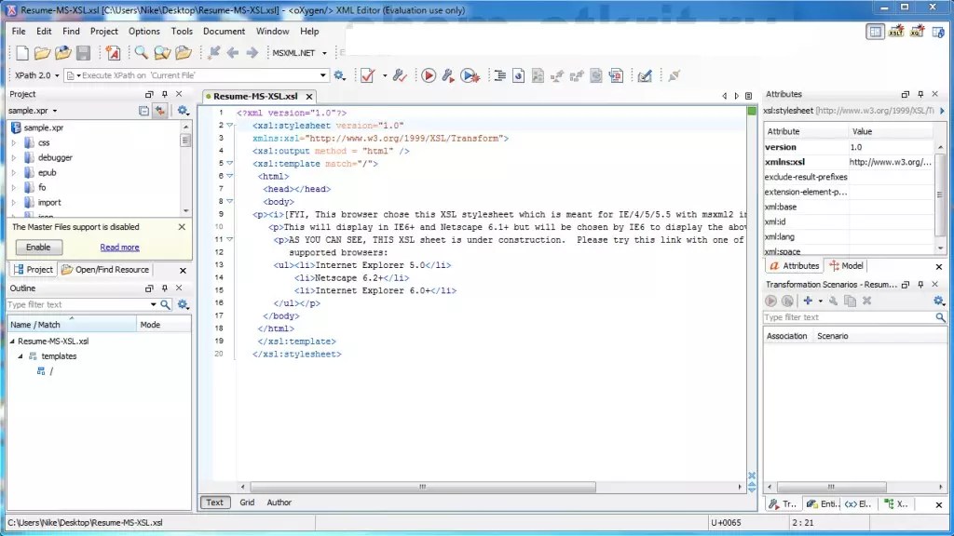954x536 pixels.
Task: Expand the debugger folder in Project tree
Action: (13, 157)
